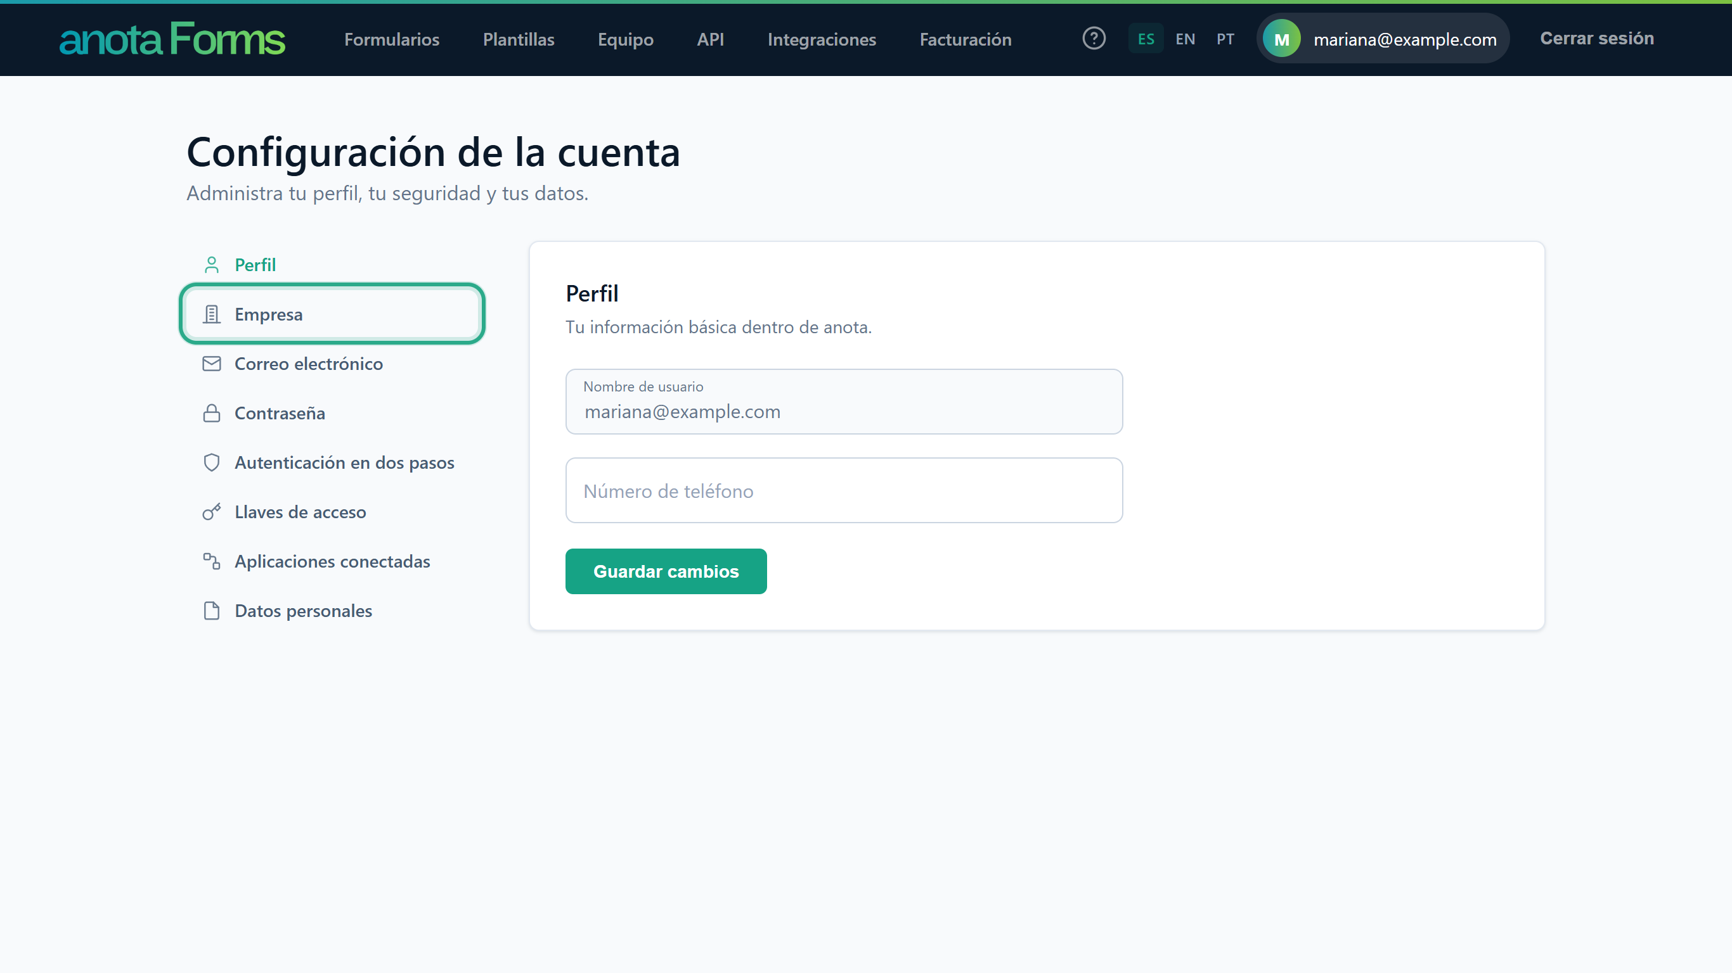Open Llaves de acceso settings

pyautogui.click(x=332, y=511)
